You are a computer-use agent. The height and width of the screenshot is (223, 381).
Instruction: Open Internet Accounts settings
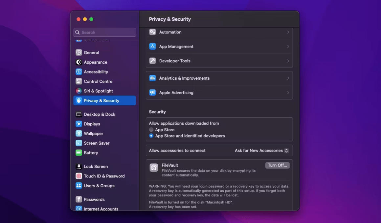pyautogui.click(x=104, y=208)
